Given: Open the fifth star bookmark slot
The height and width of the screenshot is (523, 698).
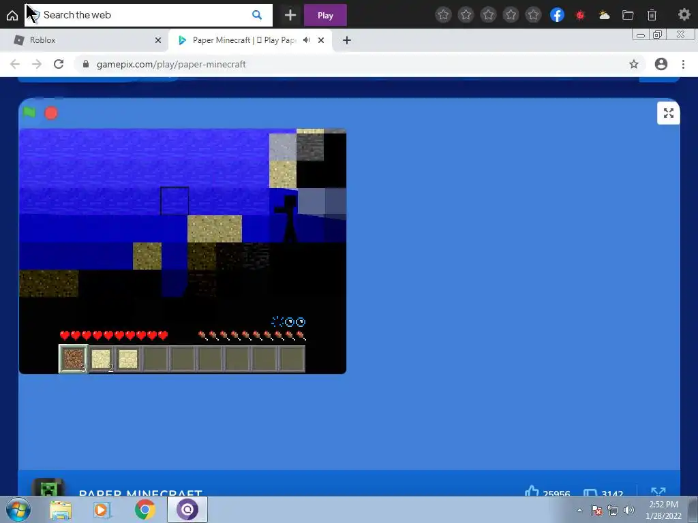Looking at the screenshot, I should [x=533, y=15].
